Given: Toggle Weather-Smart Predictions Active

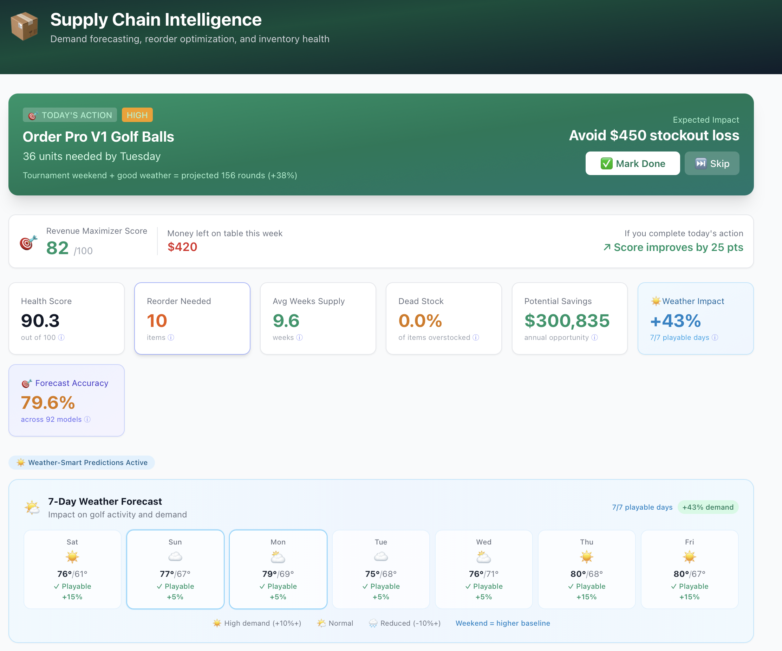Looking at the screenshot, I should pos(82,463).
